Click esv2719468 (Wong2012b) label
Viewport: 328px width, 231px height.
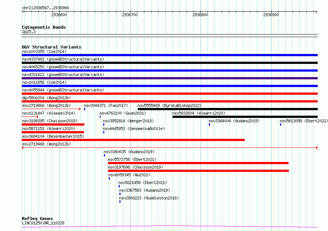pos(46,144)
